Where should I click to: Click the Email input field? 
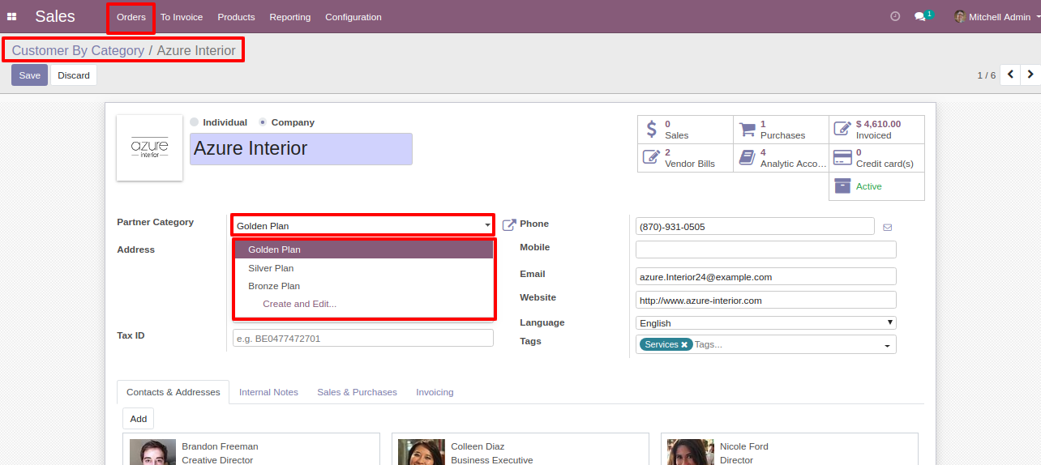click(766, 277)
